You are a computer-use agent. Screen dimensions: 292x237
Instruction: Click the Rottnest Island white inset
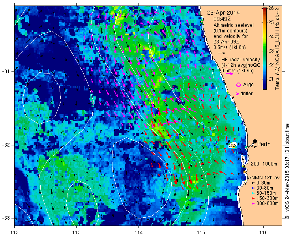click(232, 145)
